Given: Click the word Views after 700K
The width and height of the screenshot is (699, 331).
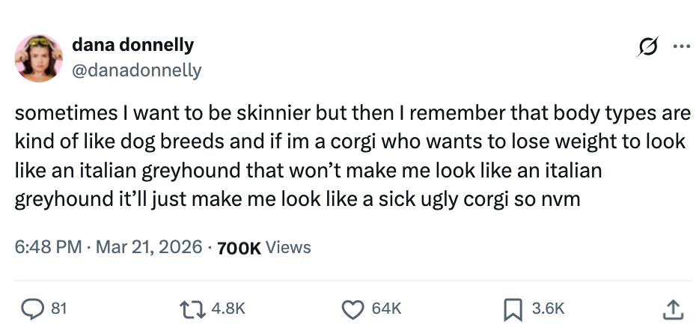Looking at the screenshot, I should [288, 246].
